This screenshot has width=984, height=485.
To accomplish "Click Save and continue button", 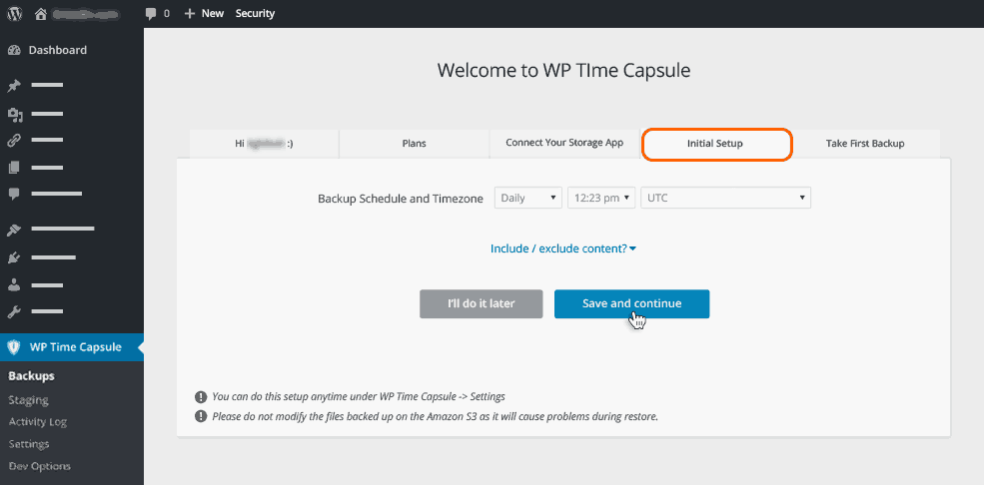I will click(632, 304).
